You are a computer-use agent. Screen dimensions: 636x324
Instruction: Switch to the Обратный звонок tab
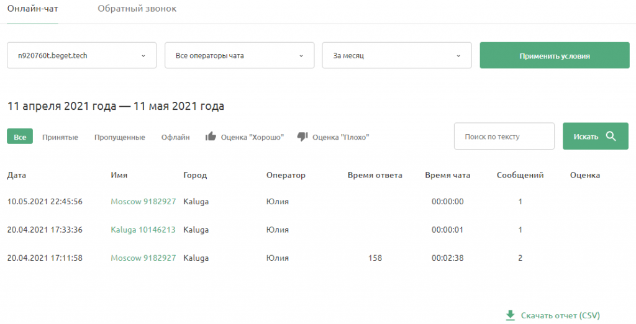pyautogui.click(x=137, y=9)
